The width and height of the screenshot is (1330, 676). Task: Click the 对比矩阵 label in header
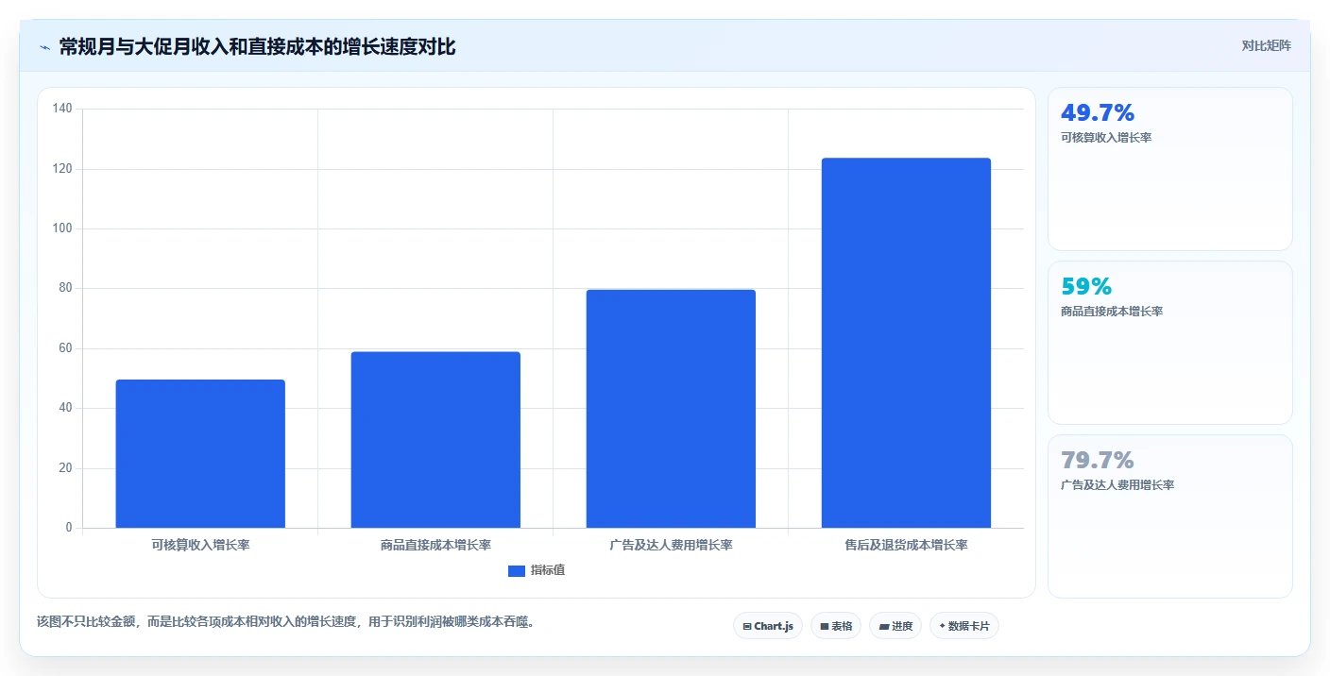(1266, 45)
